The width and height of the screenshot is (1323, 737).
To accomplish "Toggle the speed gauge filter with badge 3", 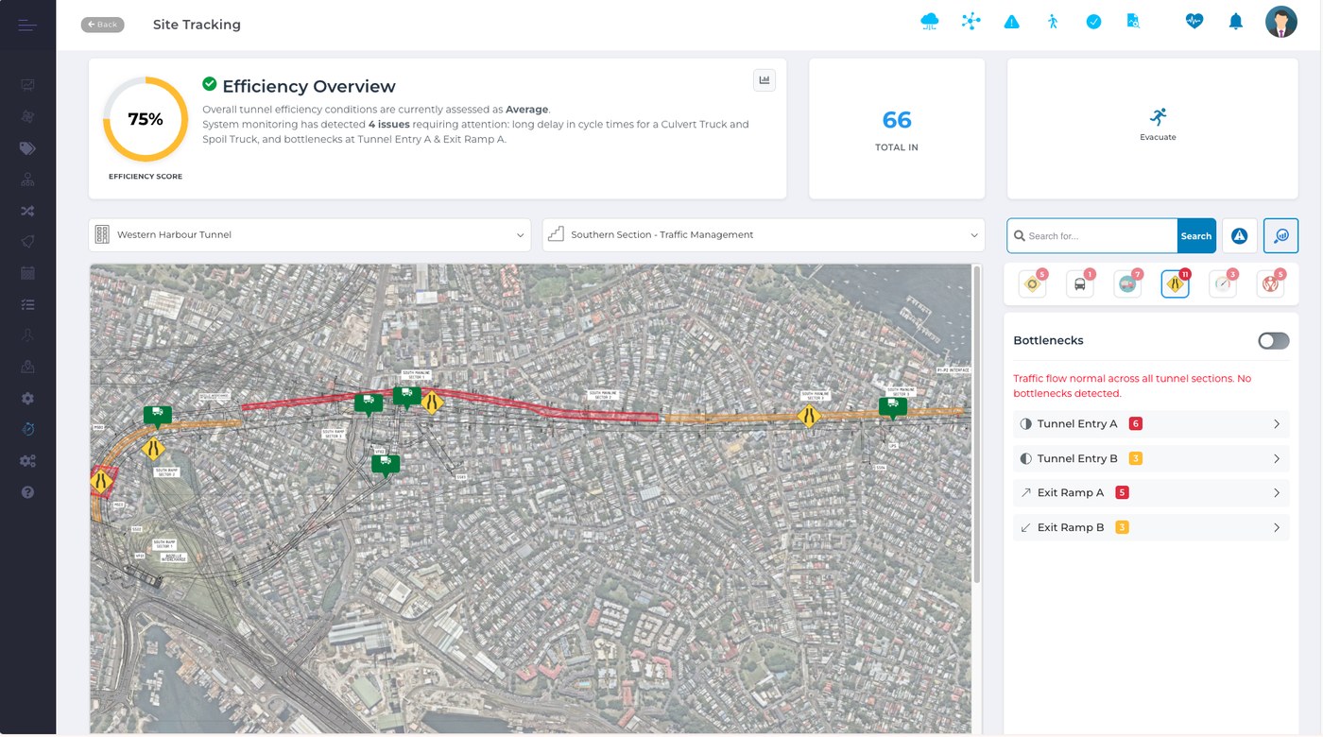I will 1223,283.
